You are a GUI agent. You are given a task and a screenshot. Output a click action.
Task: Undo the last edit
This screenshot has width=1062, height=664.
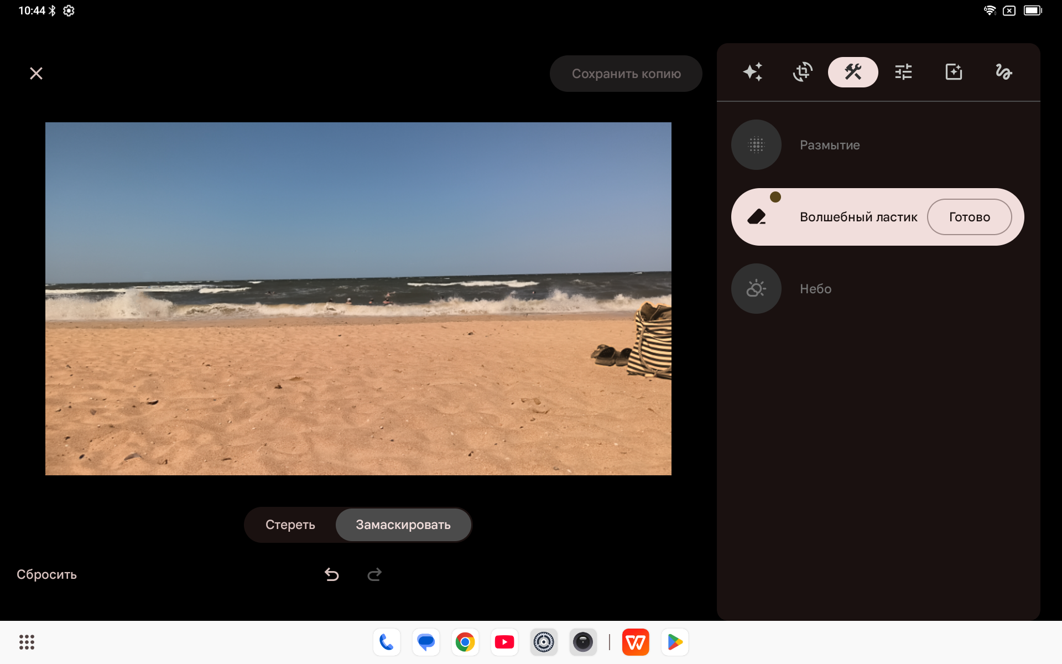[x=332, y=574]
